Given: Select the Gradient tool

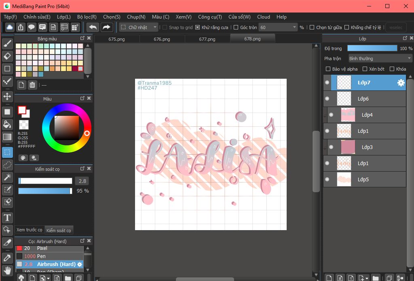Looking at the screenshot, I should coord(7,137).
